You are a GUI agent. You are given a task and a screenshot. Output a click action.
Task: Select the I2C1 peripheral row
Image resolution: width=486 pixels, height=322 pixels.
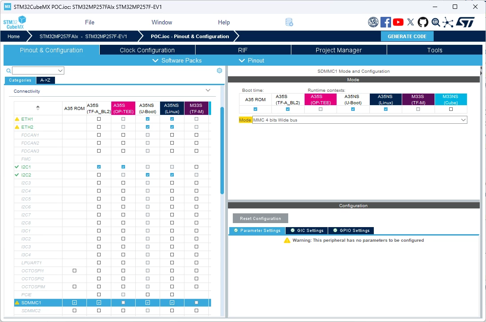click(x=113, y=167)
